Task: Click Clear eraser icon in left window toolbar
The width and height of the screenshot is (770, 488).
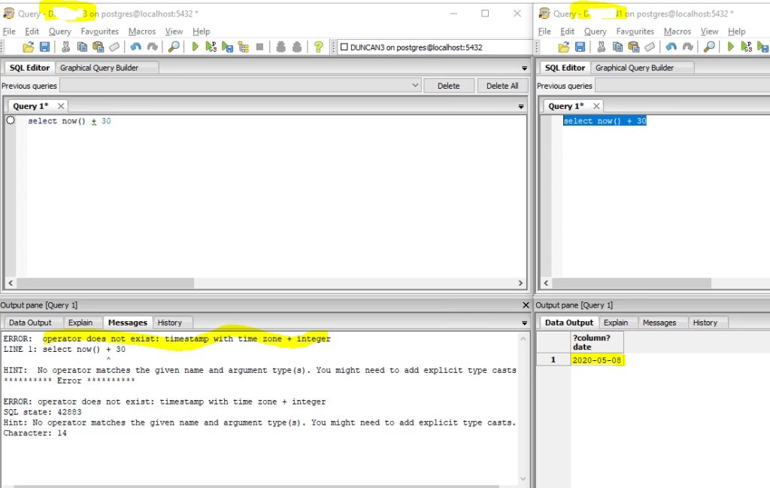Action: (x=114, y=47)
